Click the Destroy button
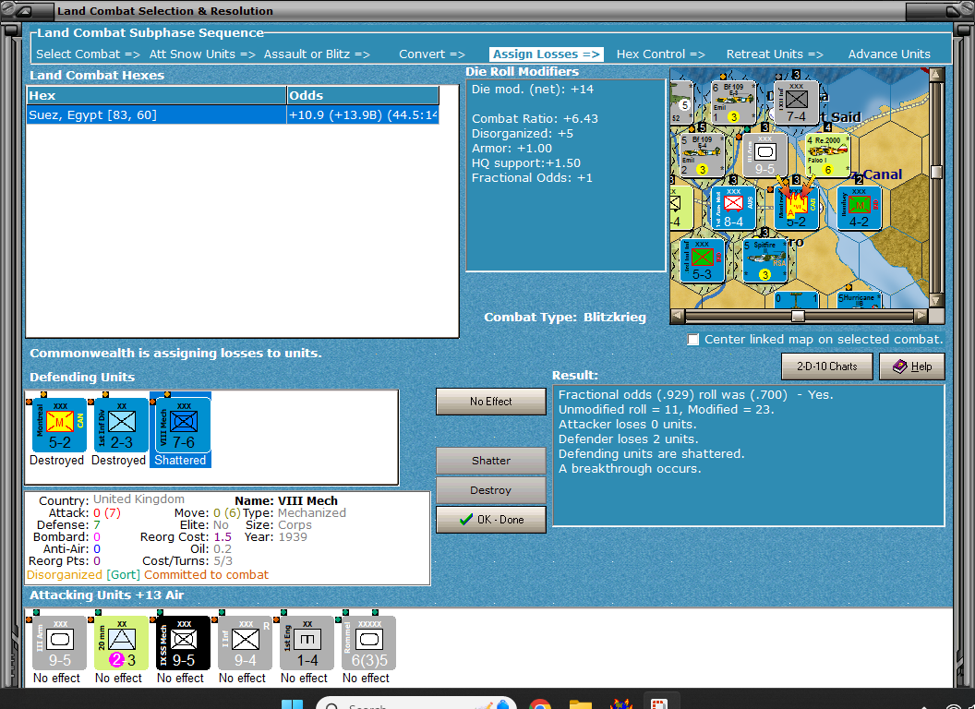 (490, 490)
